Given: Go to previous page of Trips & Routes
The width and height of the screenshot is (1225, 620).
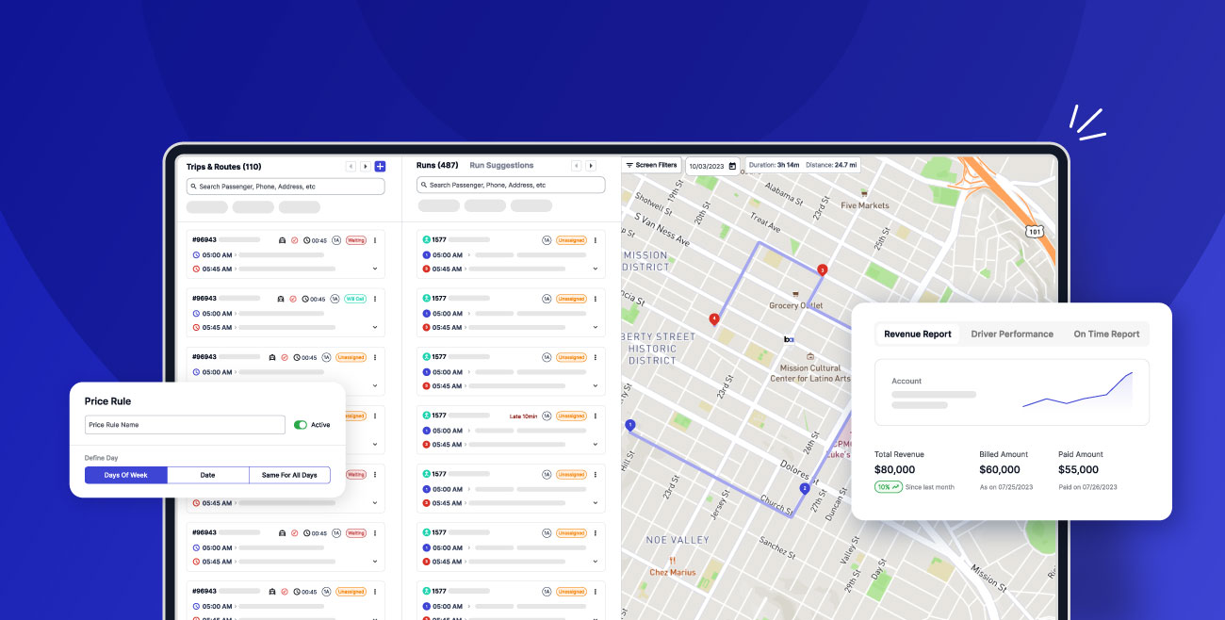Looking at the screenshot, I should pyautogui.click(x=351, y=166).
